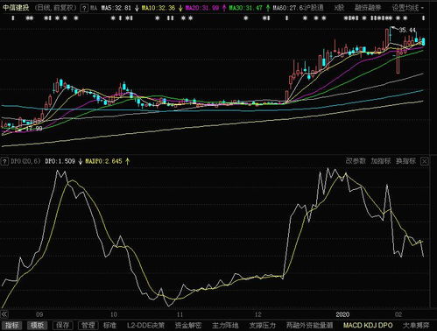
Task: Click the 保存 button
Action: [62, 325]
